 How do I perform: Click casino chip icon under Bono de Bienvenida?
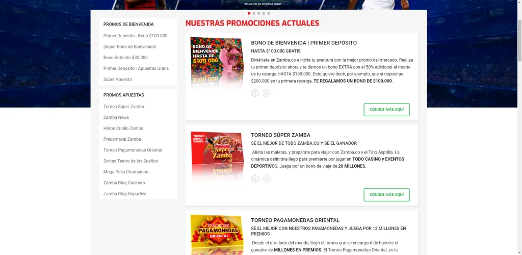(x=255, y=93)
